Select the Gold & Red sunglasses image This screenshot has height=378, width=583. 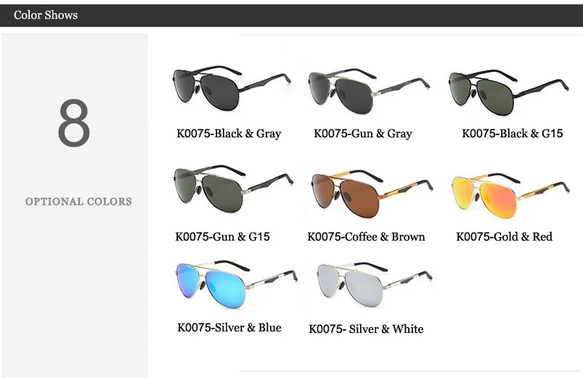(x=510, y=196)
